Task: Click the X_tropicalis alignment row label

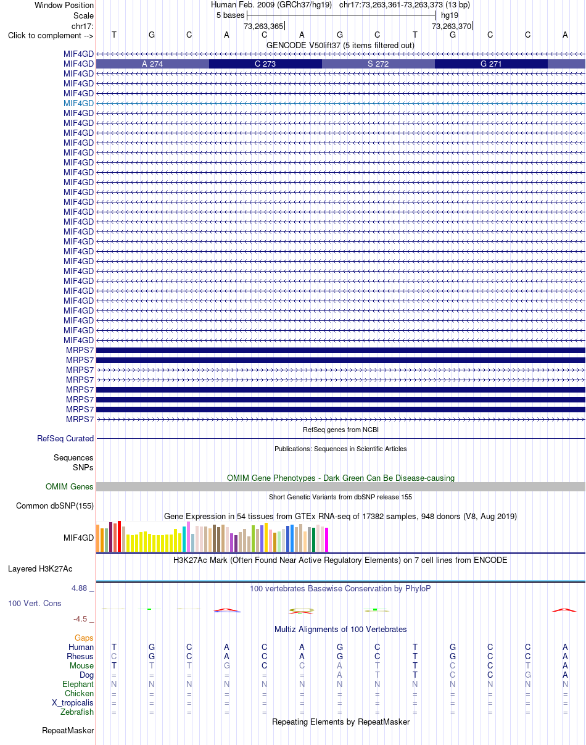Action: click(73, 702)
